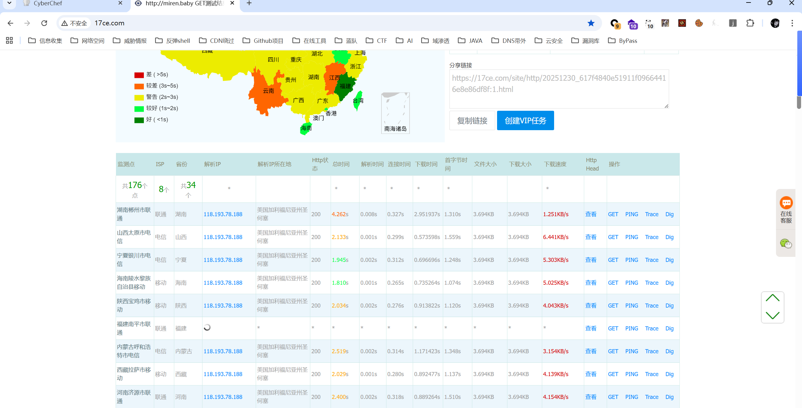
Task: Open the Chrome three-dot menu
Action: point(792,23)
